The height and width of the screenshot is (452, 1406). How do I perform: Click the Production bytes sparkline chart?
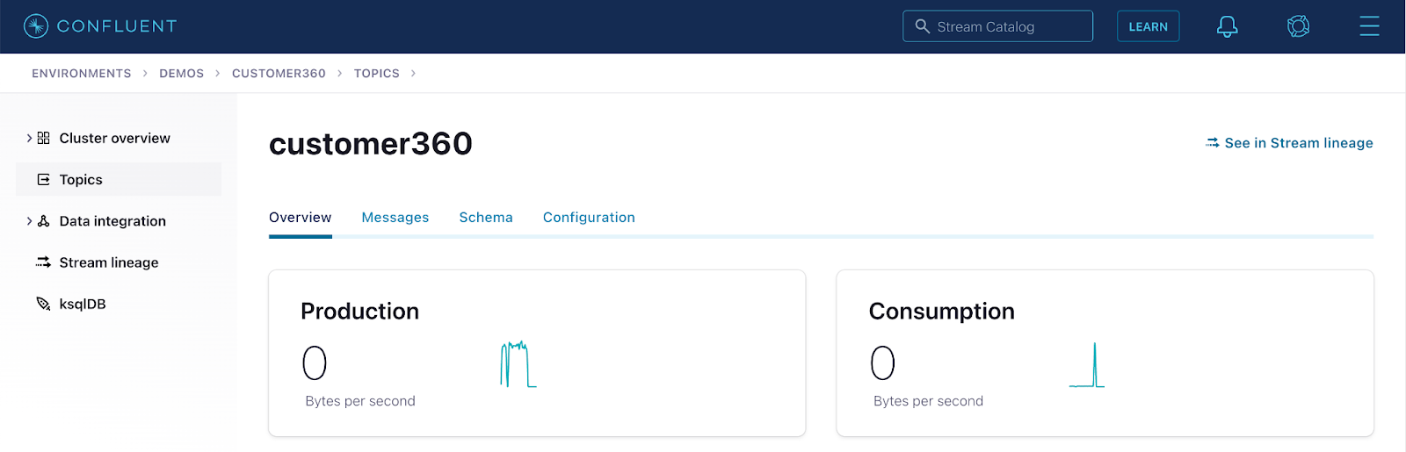coord(518,364)
